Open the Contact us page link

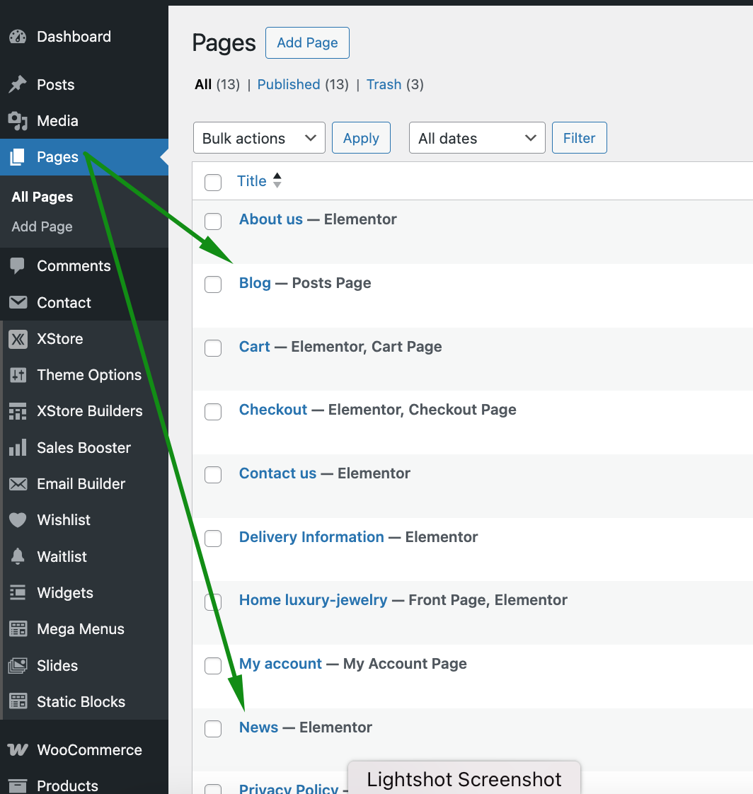tap(278, 473)
